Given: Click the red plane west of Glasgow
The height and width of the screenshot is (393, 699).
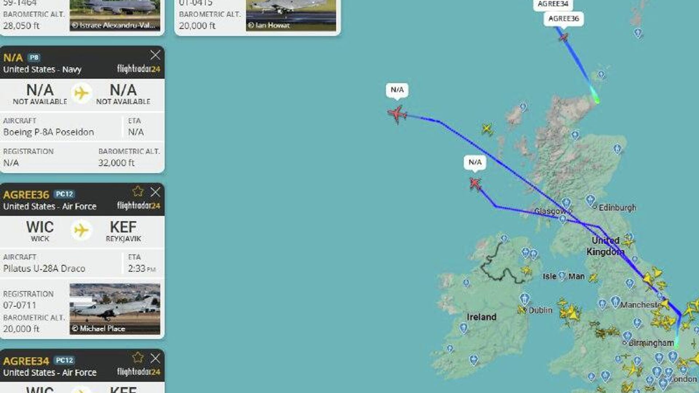Looking at the screenshot, I should click(475, 184).
